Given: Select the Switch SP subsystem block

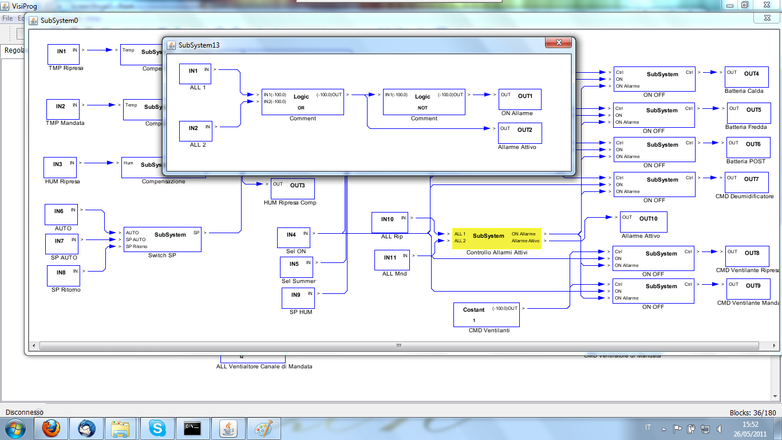Looking at the screenshot, I should pos(163,239).
